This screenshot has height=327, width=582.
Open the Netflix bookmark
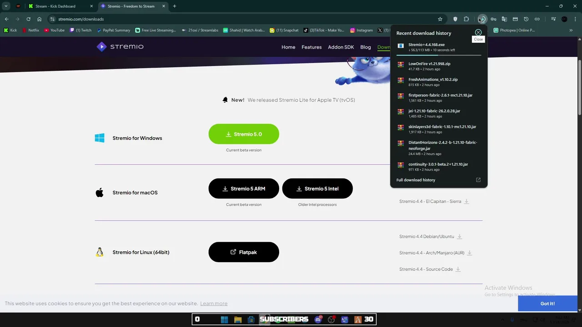tap(31, 30)
